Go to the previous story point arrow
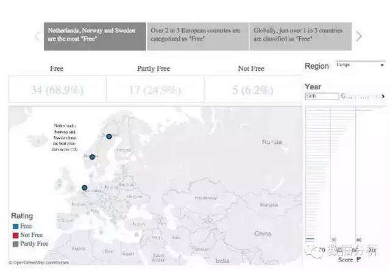This screenshot has width=390, height=270. (38, 37)
